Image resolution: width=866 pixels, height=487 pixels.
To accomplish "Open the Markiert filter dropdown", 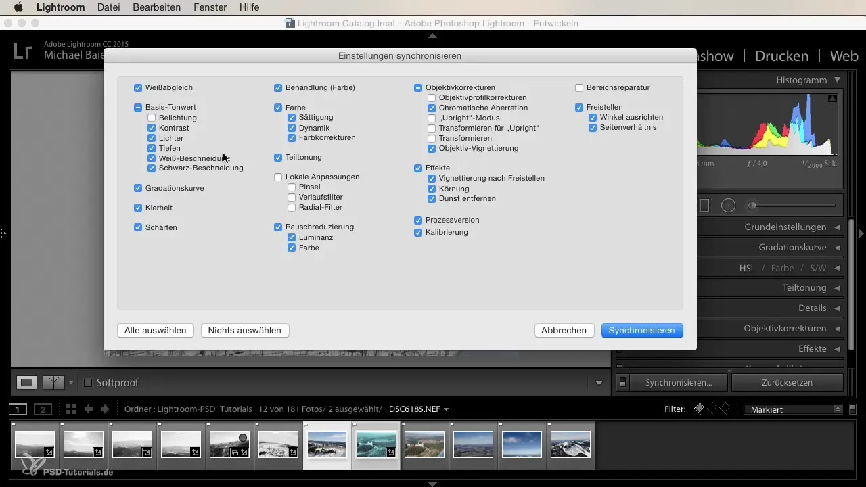I will coord(793,409).
